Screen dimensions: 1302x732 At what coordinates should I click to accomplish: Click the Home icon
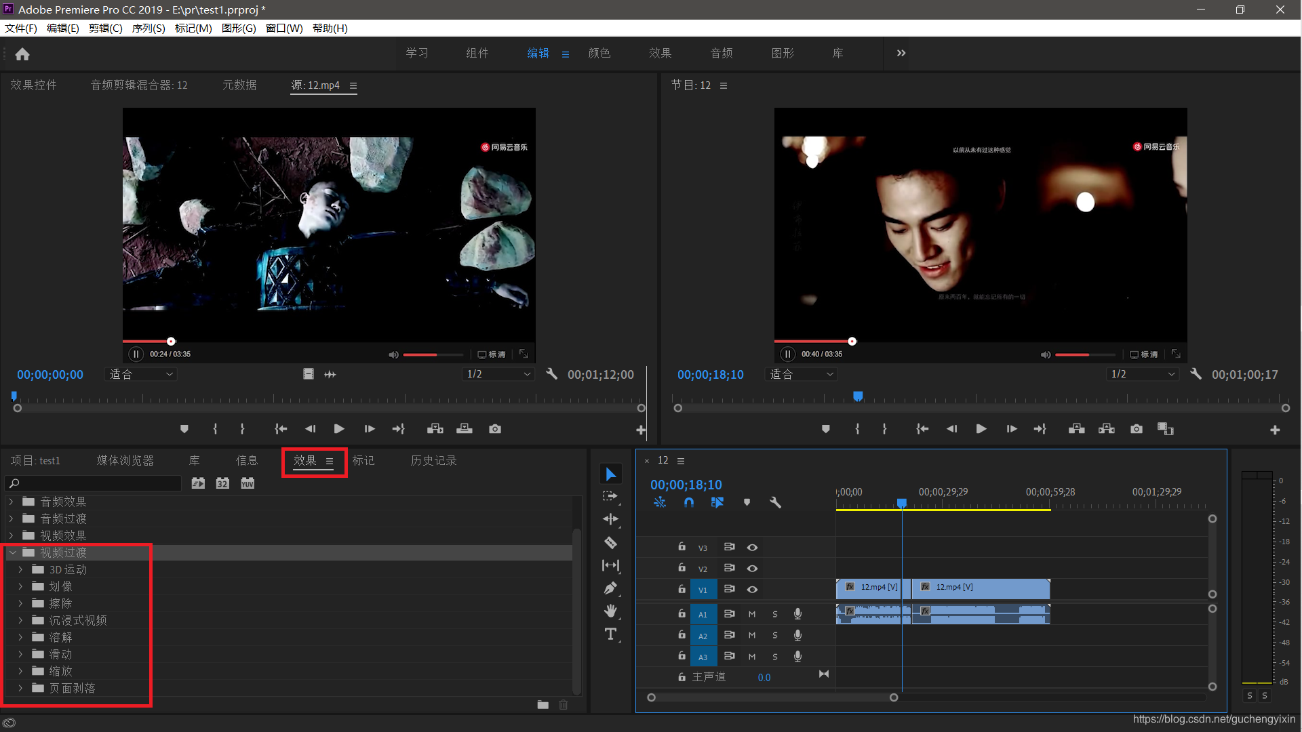pos(22,54)
